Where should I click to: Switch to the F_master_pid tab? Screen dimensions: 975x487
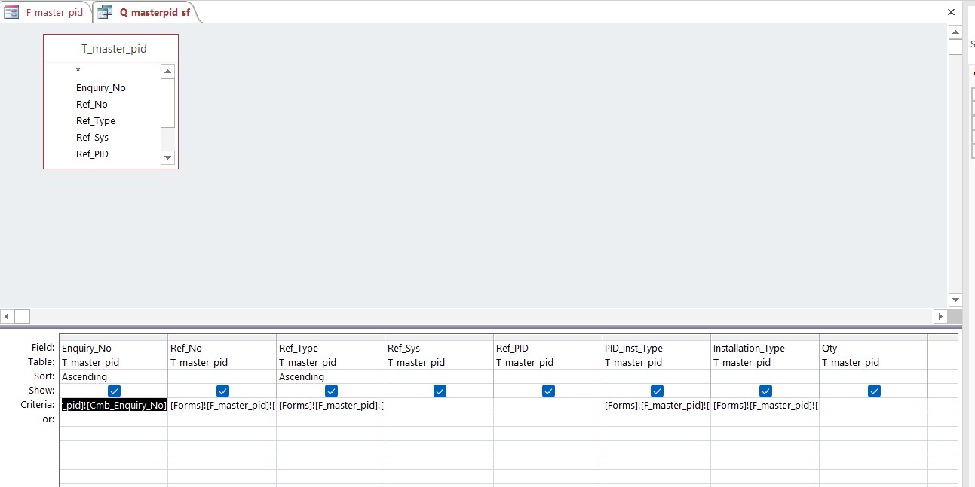coord(45,12)
